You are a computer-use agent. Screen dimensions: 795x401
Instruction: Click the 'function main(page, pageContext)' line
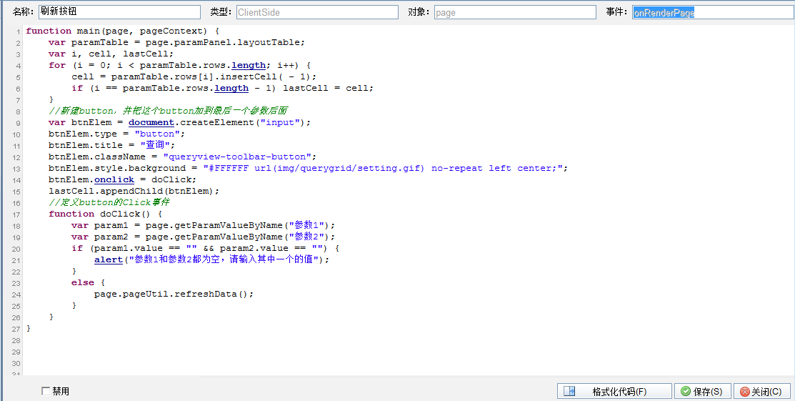tap(122, 31)
